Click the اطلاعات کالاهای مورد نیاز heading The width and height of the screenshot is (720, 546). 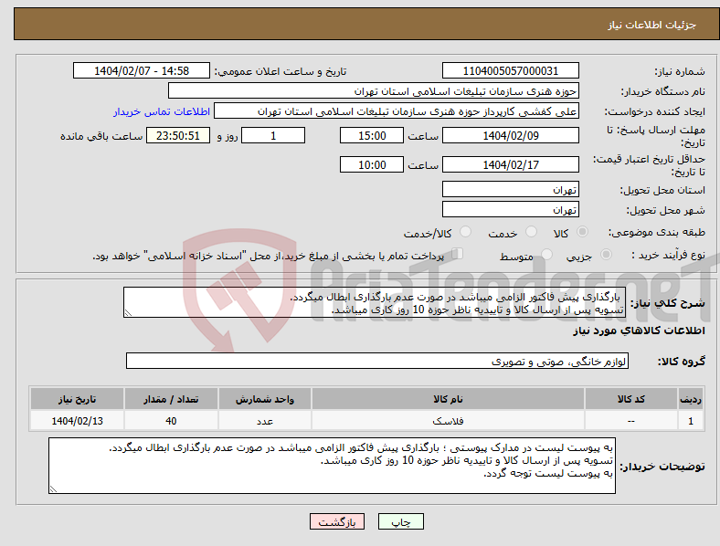pos(639,331)
